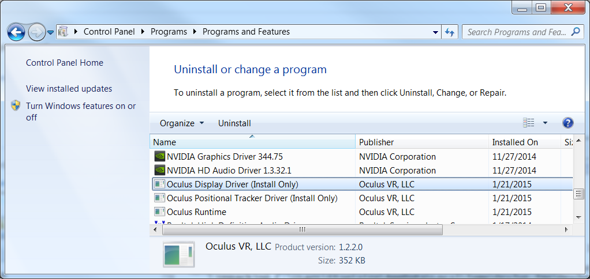The height and width of the screenshot is (279, 590).
Task: Click the change view icon in toolbar
Action: click(529, 123)
